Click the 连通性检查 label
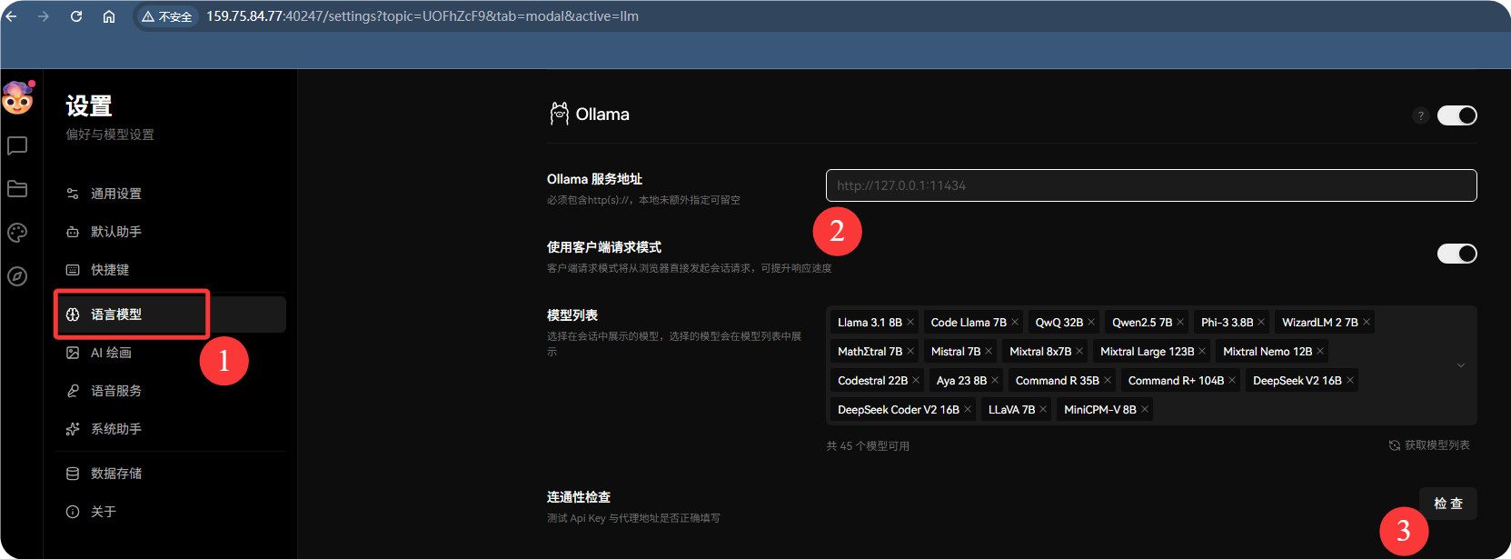The image size is (1511, 559). 579,497
